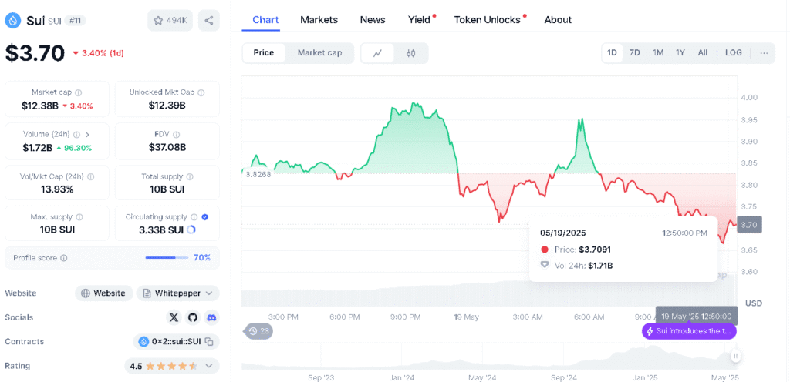Click the historical mini chart navigator
790x382 pixels.
488,357
